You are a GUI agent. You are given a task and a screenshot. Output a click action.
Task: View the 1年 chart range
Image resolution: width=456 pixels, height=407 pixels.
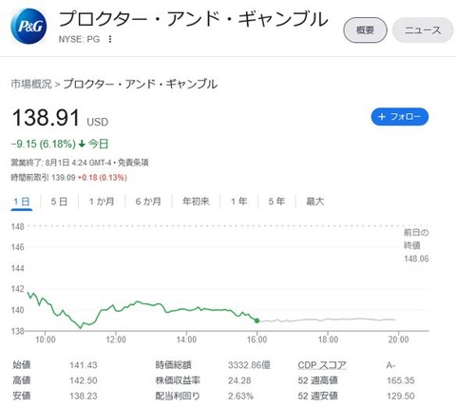pos(238,202)
